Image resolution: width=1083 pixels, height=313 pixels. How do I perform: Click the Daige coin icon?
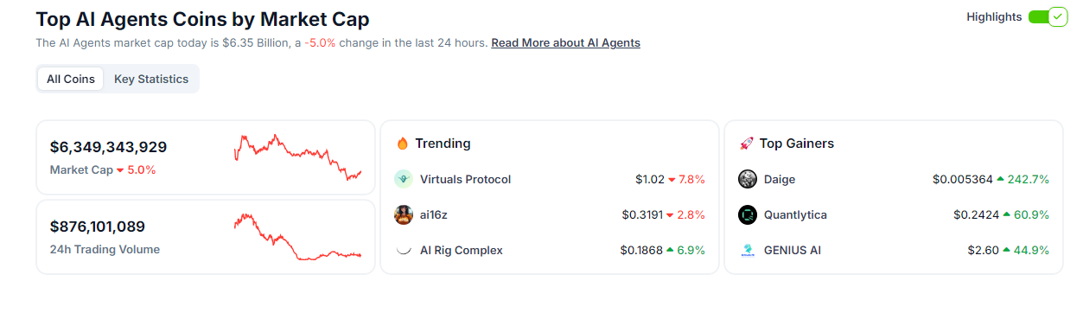[748, 179]
